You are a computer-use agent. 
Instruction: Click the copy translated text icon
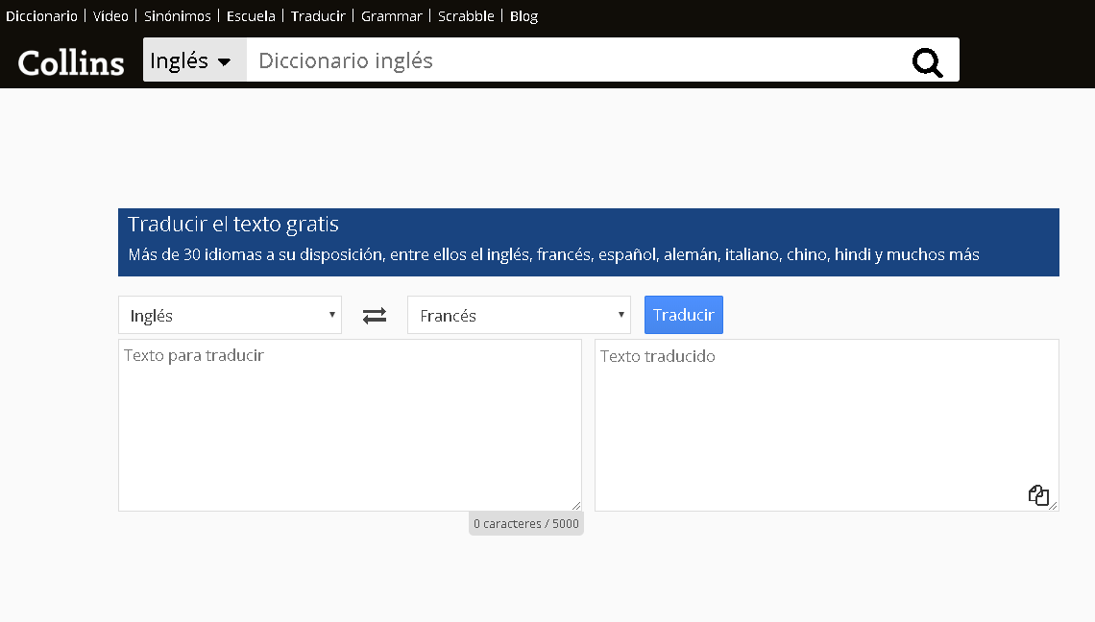pos(1038,494)
